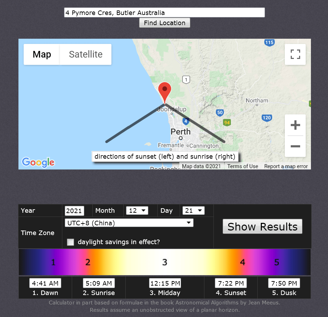Click the address input field
This screenshot has width=328, height=317.
pos(164,13)
